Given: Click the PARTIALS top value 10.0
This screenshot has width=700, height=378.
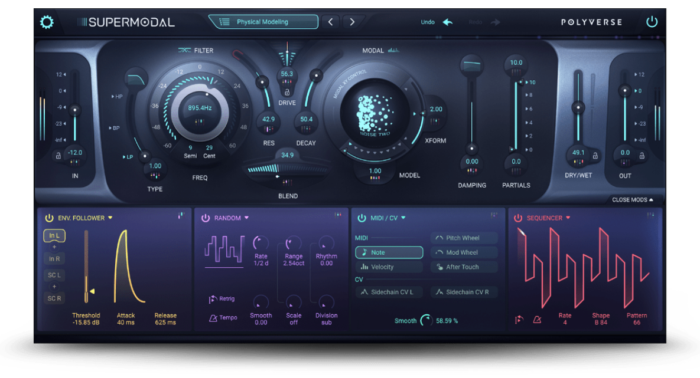Looking at the screenshot, I should (x=516, y=63).
